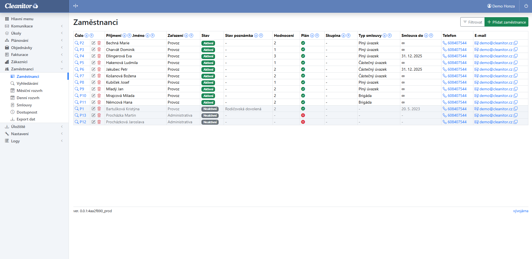Click the trash icon for Charvát Dominik

tap(99, 49)
